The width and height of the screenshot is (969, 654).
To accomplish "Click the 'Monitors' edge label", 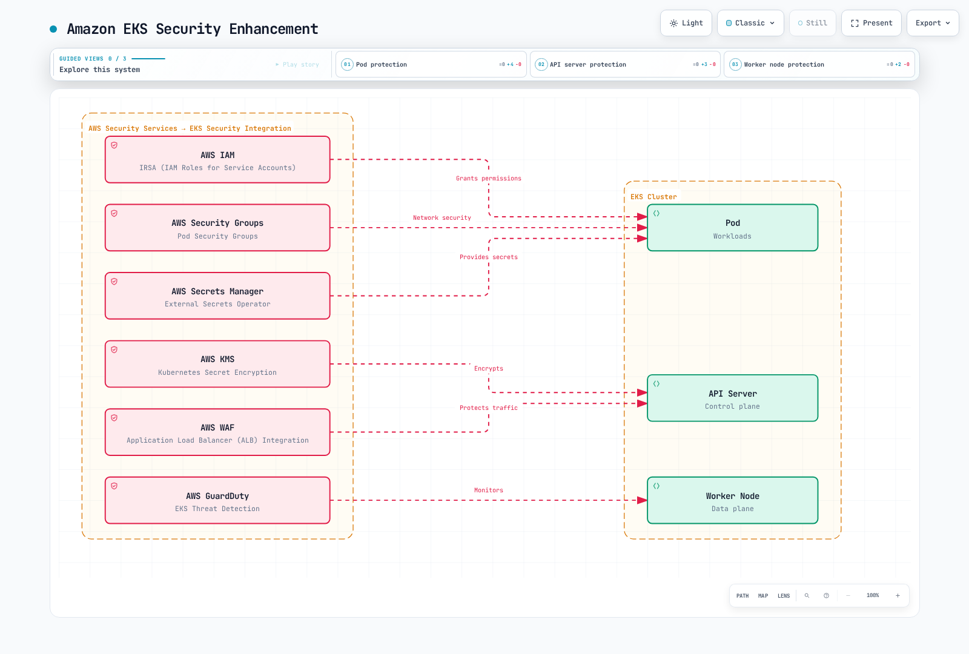I will [489, 490].
